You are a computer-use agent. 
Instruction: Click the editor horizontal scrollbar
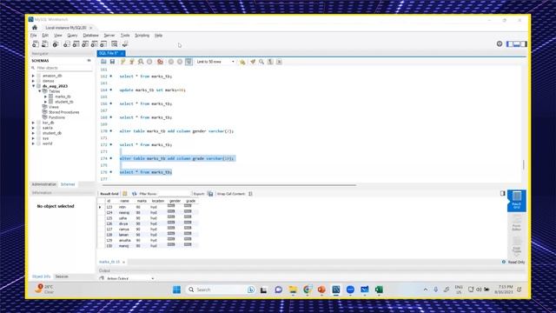tap(229, 185)
